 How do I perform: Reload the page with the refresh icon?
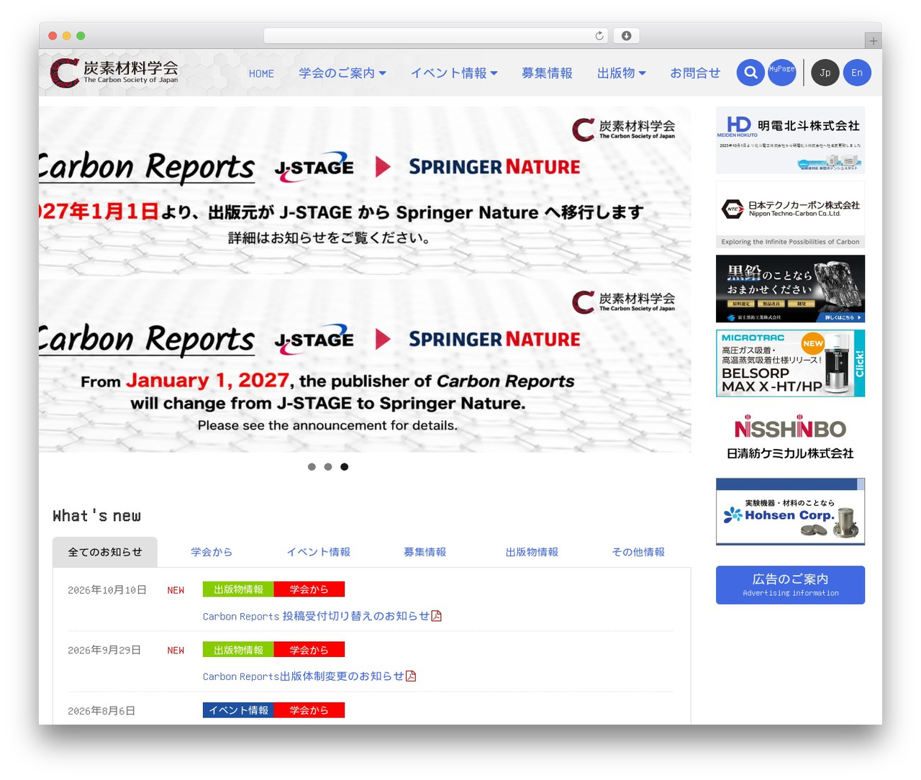click(x=599, y=36)
